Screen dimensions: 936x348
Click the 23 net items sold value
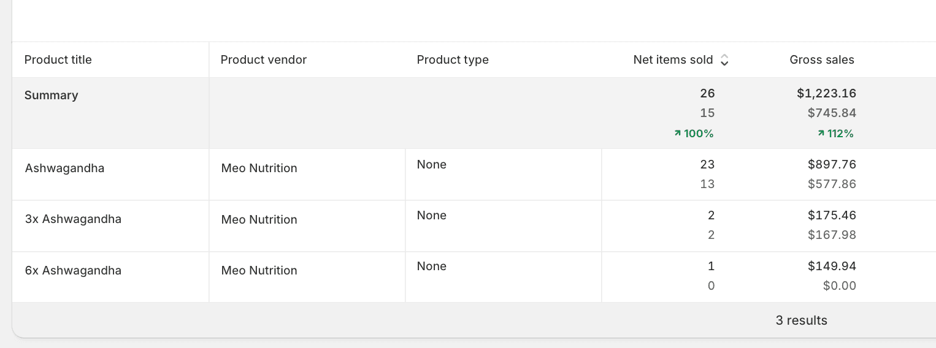(x=707, y=164)
